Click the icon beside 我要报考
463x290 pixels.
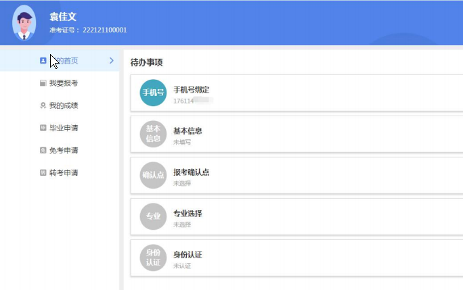[43, 83]
